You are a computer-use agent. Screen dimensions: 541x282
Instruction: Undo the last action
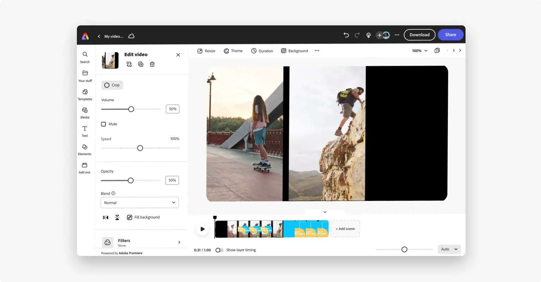[346, 35]
